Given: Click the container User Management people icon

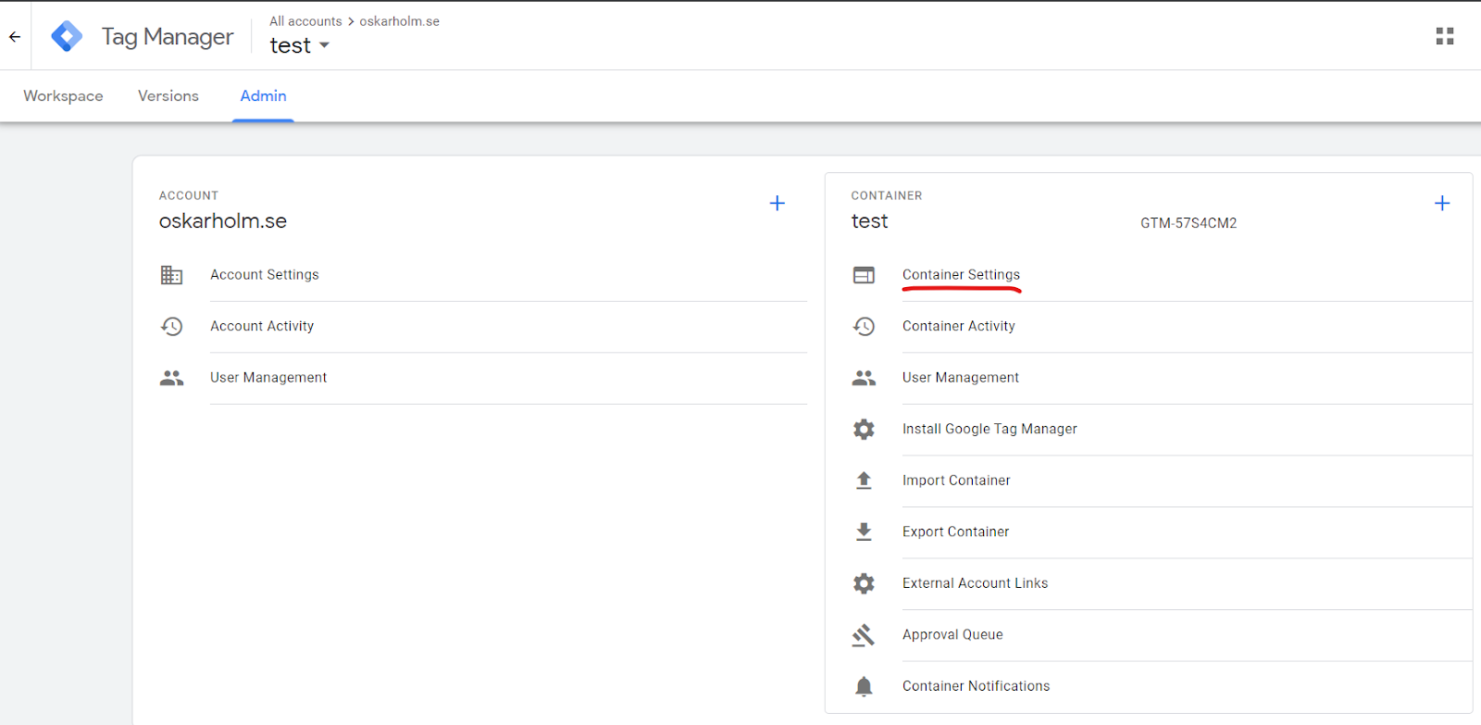Looking at the screenshot, I should tap(864, 378).
